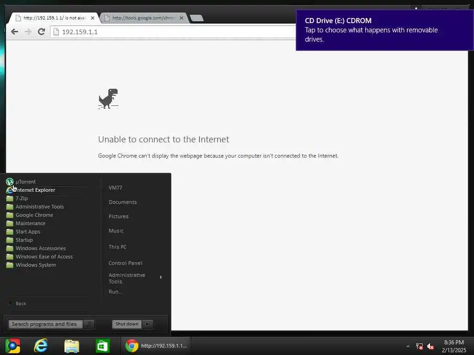Open a new Chrome tab
This screenshot has height=355, width=474.
[197, 18]
